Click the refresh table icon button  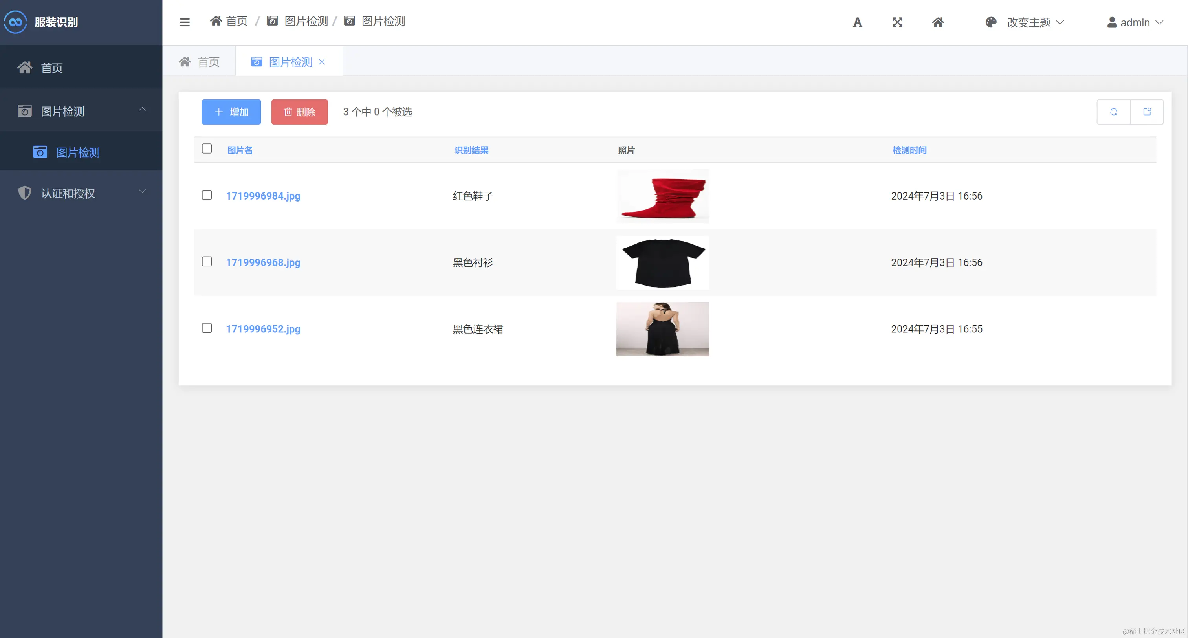pos(1113,112)
